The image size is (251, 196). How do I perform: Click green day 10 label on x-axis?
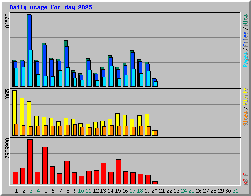tap(81, 191)
